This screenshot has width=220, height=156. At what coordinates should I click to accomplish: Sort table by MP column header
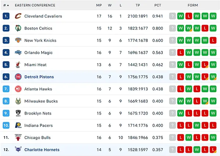[x=99, y=5]
